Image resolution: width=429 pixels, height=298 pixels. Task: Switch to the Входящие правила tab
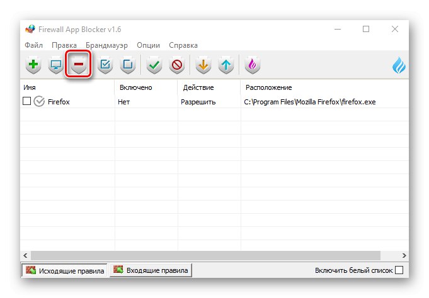151,270
